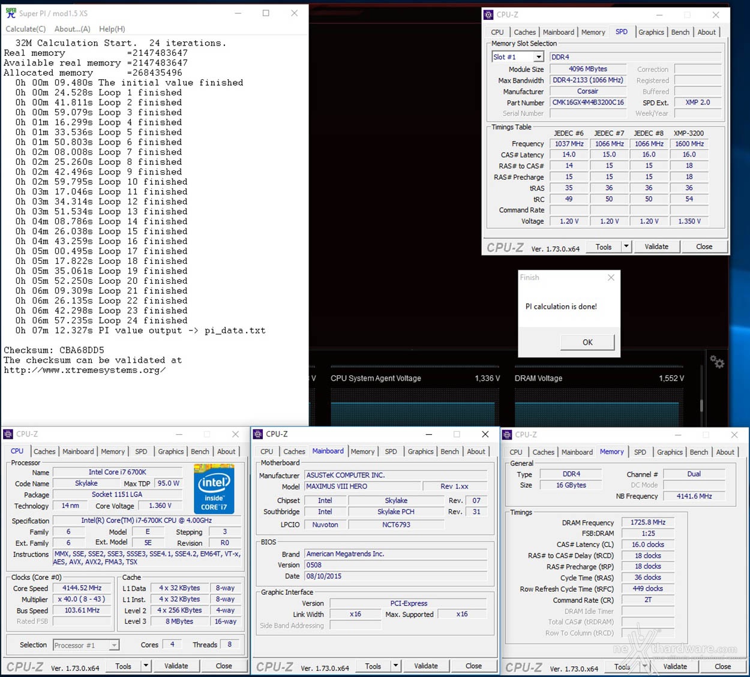This screenshot has width=750, height=677.
Task: Click the Tools button in the SPD window
Action: [x=604, y=246]
